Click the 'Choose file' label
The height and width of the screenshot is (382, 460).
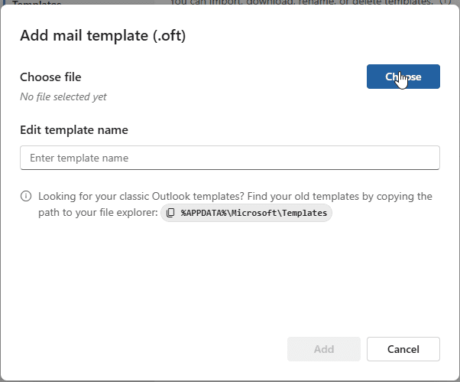tap(50, 77)
